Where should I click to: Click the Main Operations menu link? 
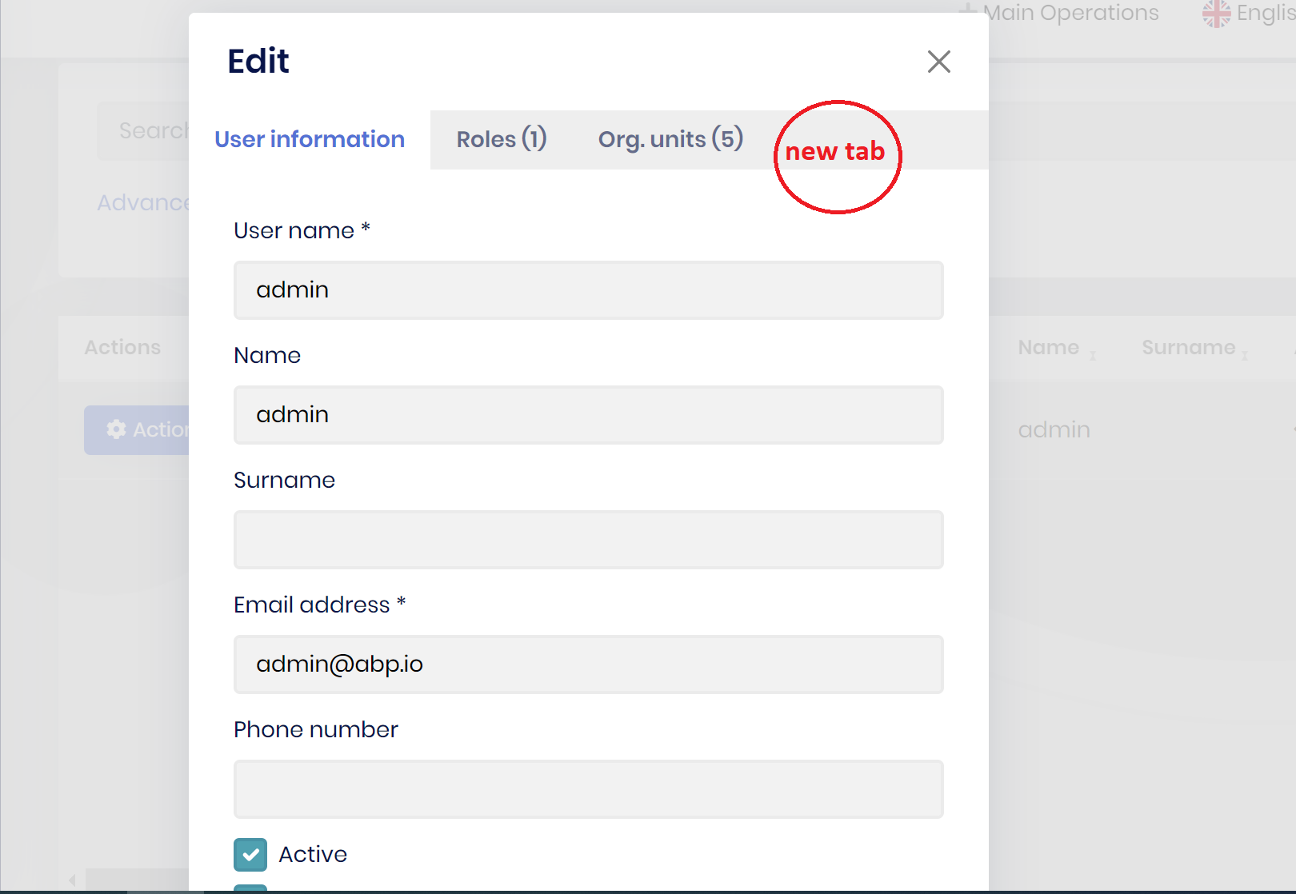tap(1070, 14)
